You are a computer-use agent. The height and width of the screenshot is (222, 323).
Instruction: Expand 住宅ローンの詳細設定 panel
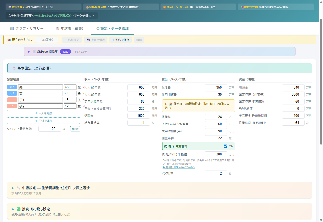(198, 106)
